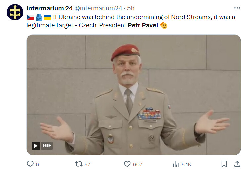Click the 5.1K views count
Screen dimensions: 245x172
coord(186,164)
